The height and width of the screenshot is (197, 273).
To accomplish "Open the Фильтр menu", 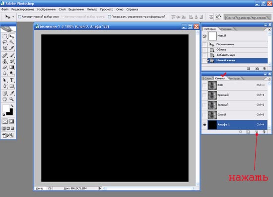I will click(92, 9).
